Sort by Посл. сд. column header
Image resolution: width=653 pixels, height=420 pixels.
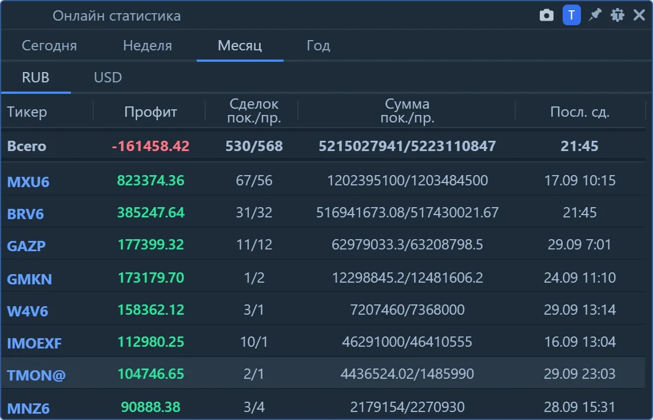pos(580,112)
